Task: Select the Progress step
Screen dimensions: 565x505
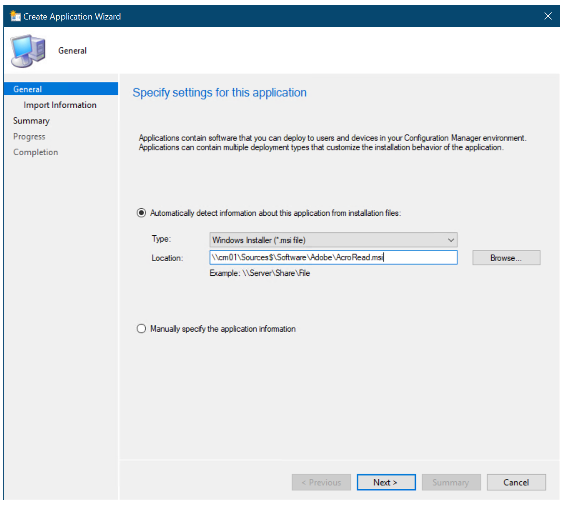Action: coord(29,136)
